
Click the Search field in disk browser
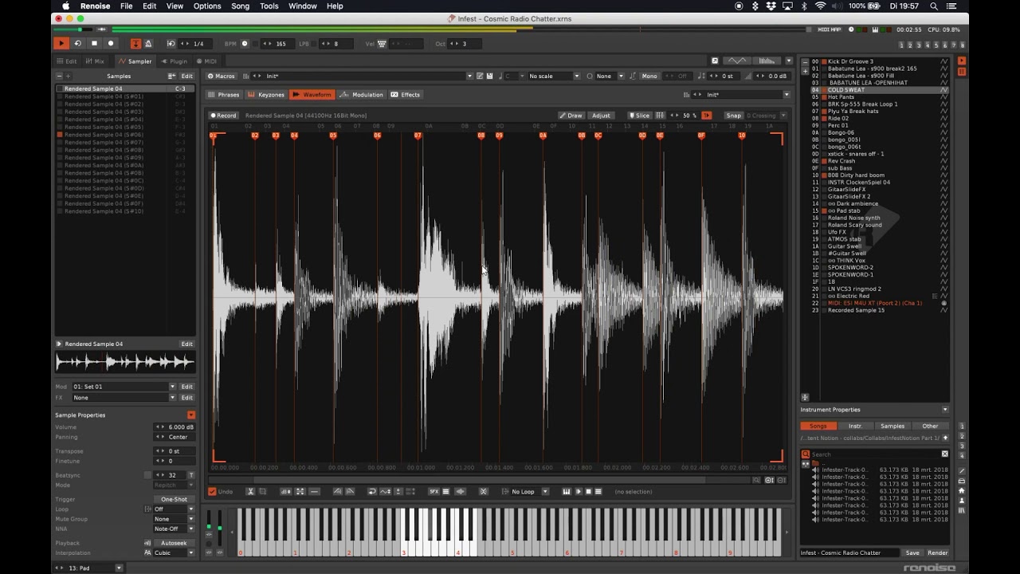tap(875, 454)
